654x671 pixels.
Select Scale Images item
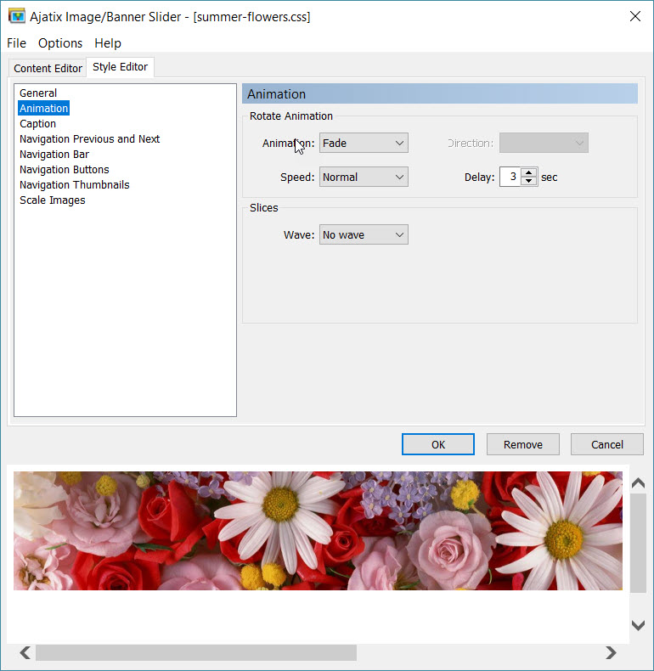click(x=52, y=200)
